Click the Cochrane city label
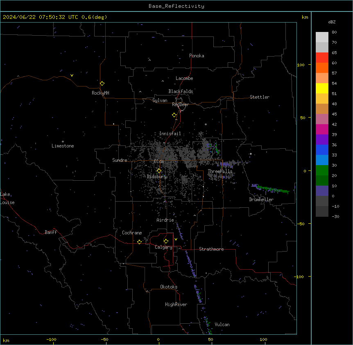Viewport: 353px width, 345px height. [x=132, y=233]
